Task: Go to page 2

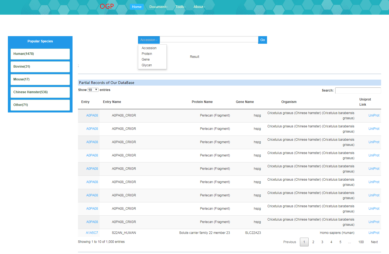Action: (313, 242)
